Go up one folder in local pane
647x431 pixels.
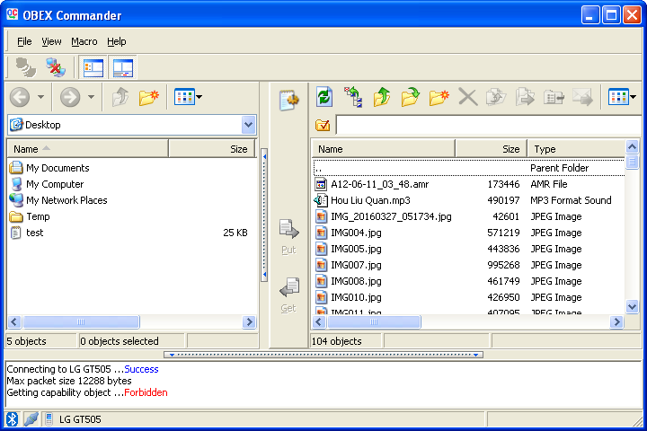point(120,97)
